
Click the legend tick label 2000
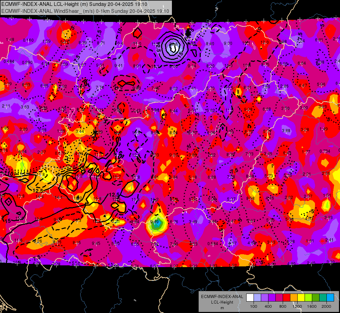tap(326, 306)
